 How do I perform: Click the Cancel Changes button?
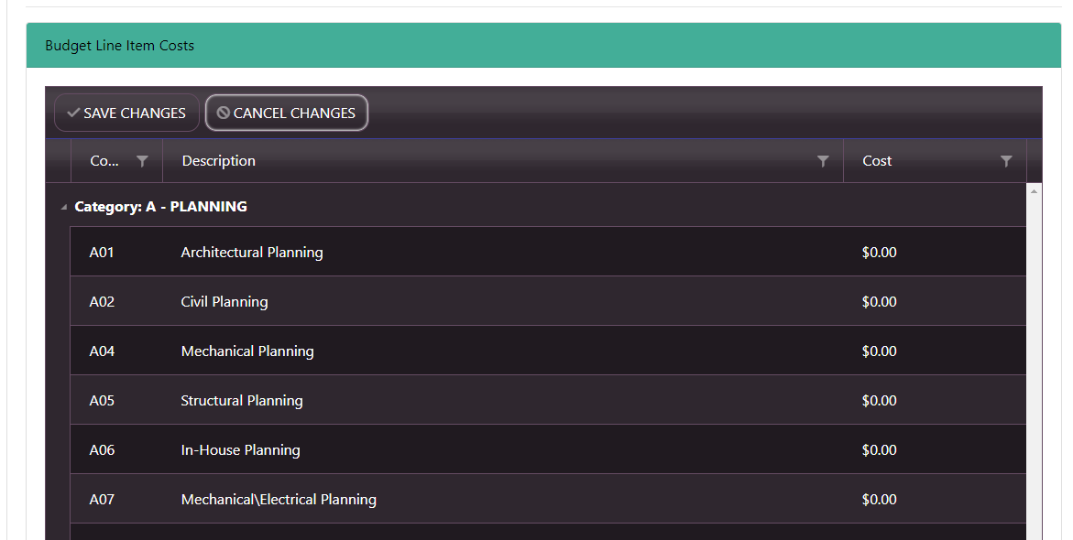[287, 113]
